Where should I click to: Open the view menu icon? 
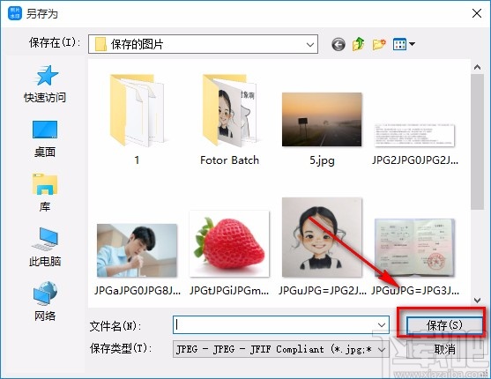(404, 44)
